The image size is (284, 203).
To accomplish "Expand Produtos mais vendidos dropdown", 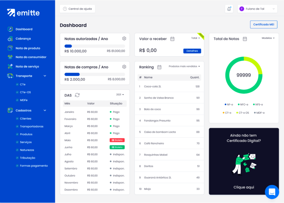I will pos(184,66).
